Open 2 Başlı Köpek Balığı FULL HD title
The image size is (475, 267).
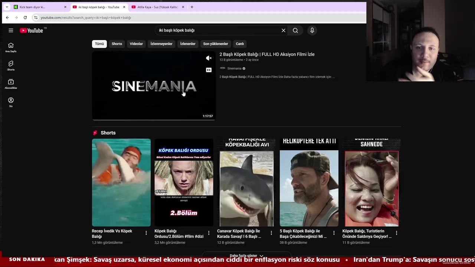(x=267, y=54)
